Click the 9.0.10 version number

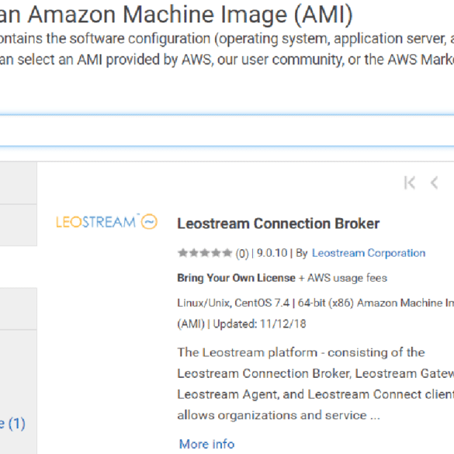click(x=272, y=253)
